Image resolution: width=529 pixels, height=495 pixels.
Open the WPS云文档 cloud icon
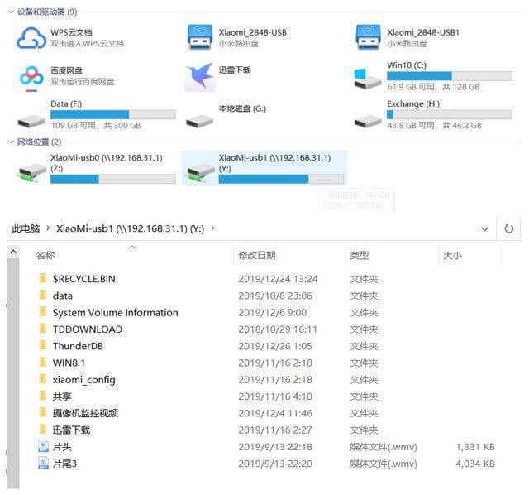pos(31,37)
